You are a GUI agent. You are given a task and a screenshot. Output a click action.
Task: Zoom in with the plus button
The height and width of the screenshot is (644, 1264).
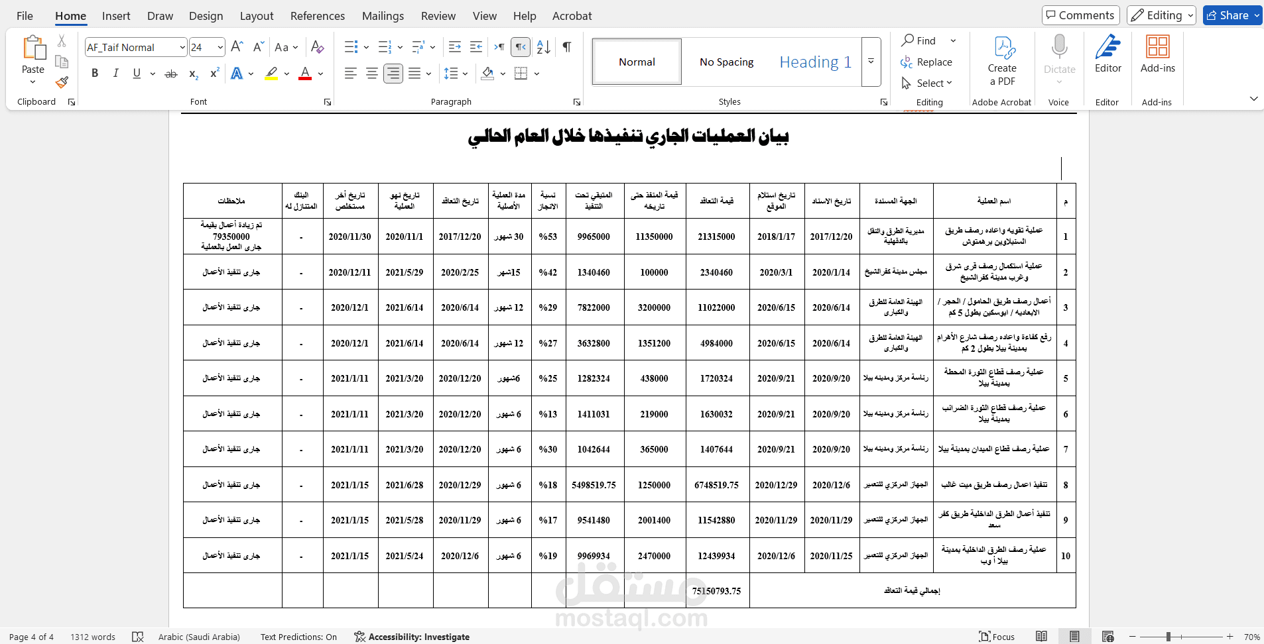tap(1230, 637)
